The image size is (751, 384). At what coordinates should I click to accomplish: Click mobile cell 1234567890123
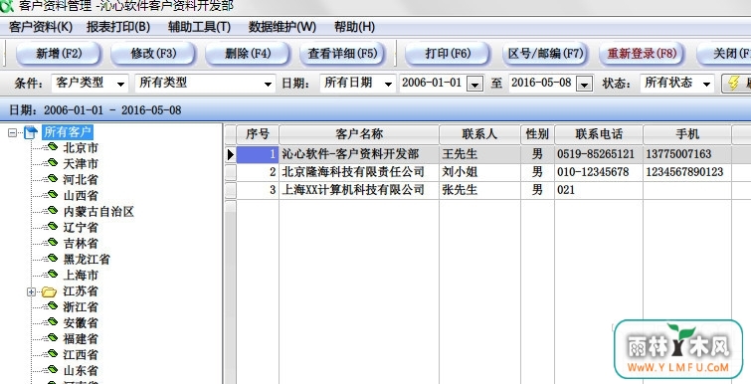click(x=687, y=172)
